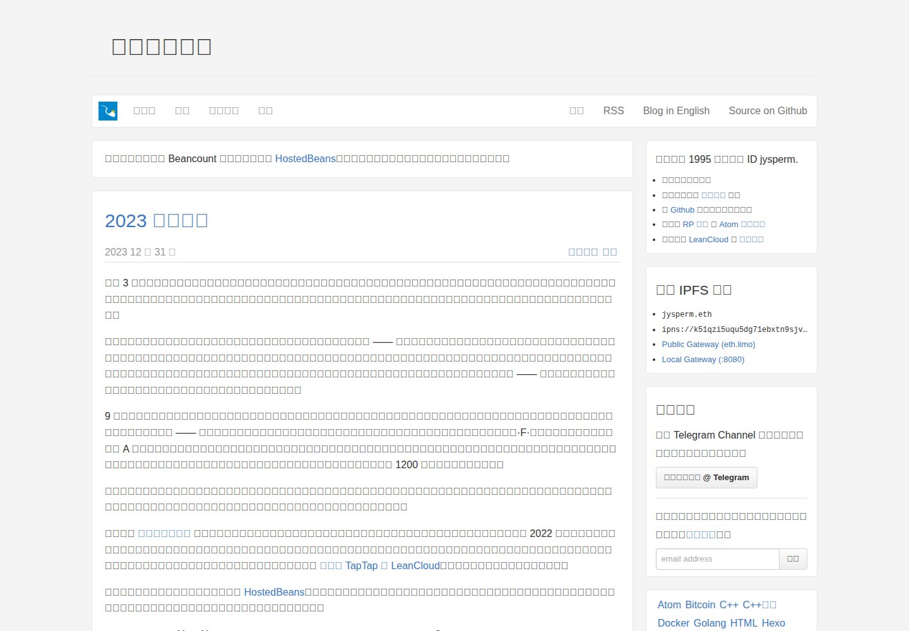The height and width of the screenshot is (631, 909).
Task: Open the LeanCloud link in sidebar profile list
Action: pyautogui.click(x=708, y=240)
